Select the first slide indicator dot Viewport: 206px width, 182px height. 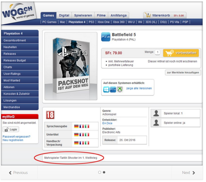[100, 172]
